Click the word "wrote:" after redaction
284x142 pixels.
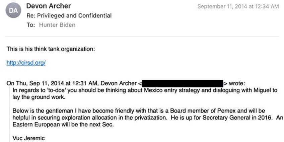(237, 83)
